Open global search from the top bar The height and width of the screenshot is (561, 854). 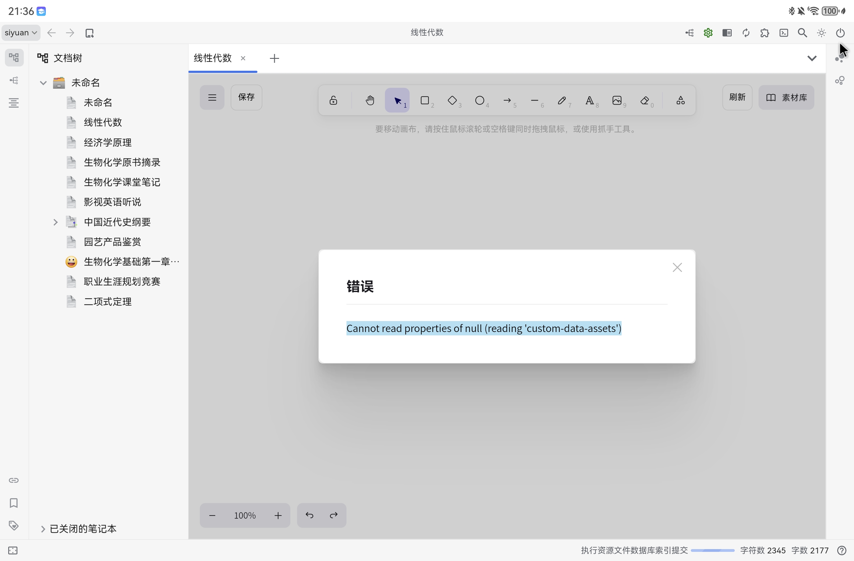[x=803, y=33]
